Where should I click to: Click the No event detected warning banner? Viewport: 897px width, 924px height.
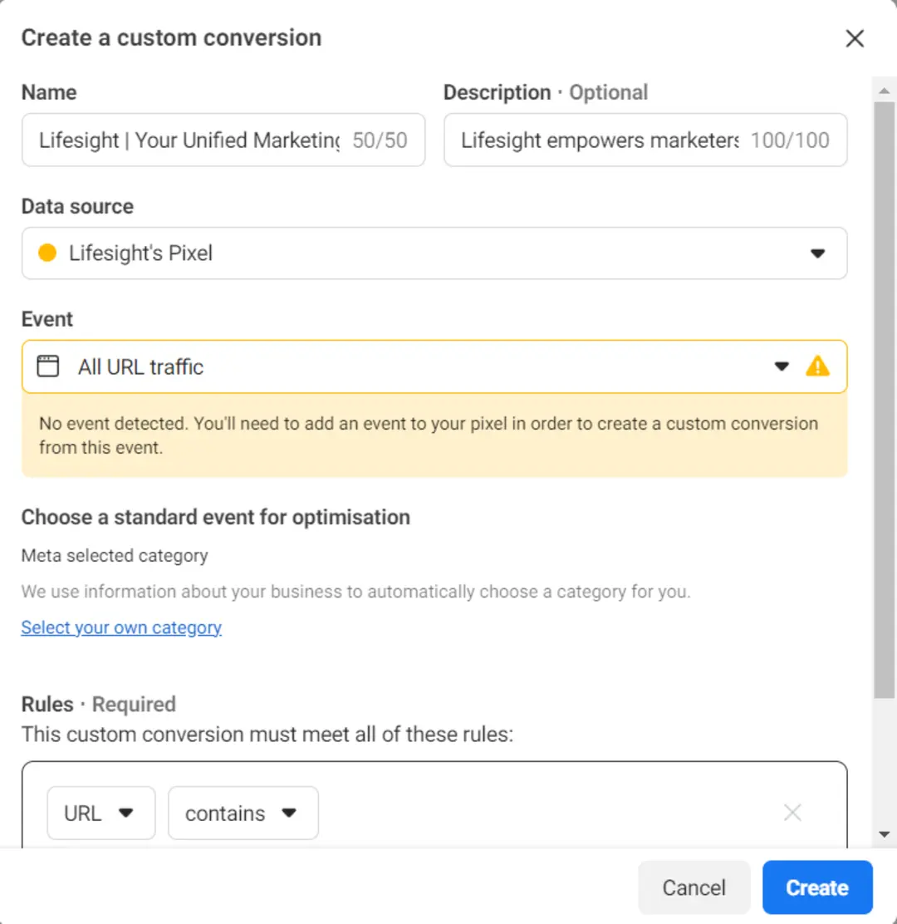434,435
